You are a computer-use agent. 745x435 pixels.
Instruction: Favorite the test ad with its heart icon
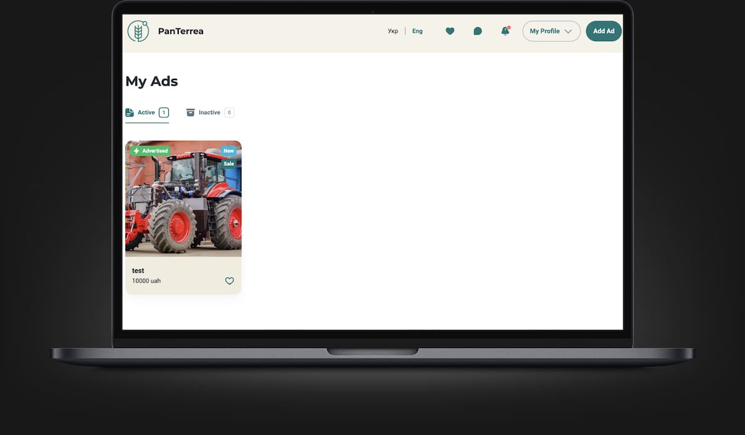tap(229, 281)
